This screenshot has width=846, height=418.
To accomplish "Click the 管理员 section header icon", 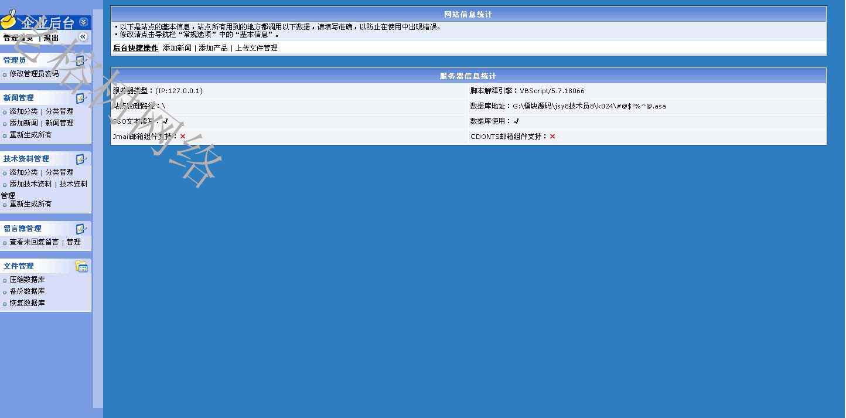I will [x=81, y=60].
